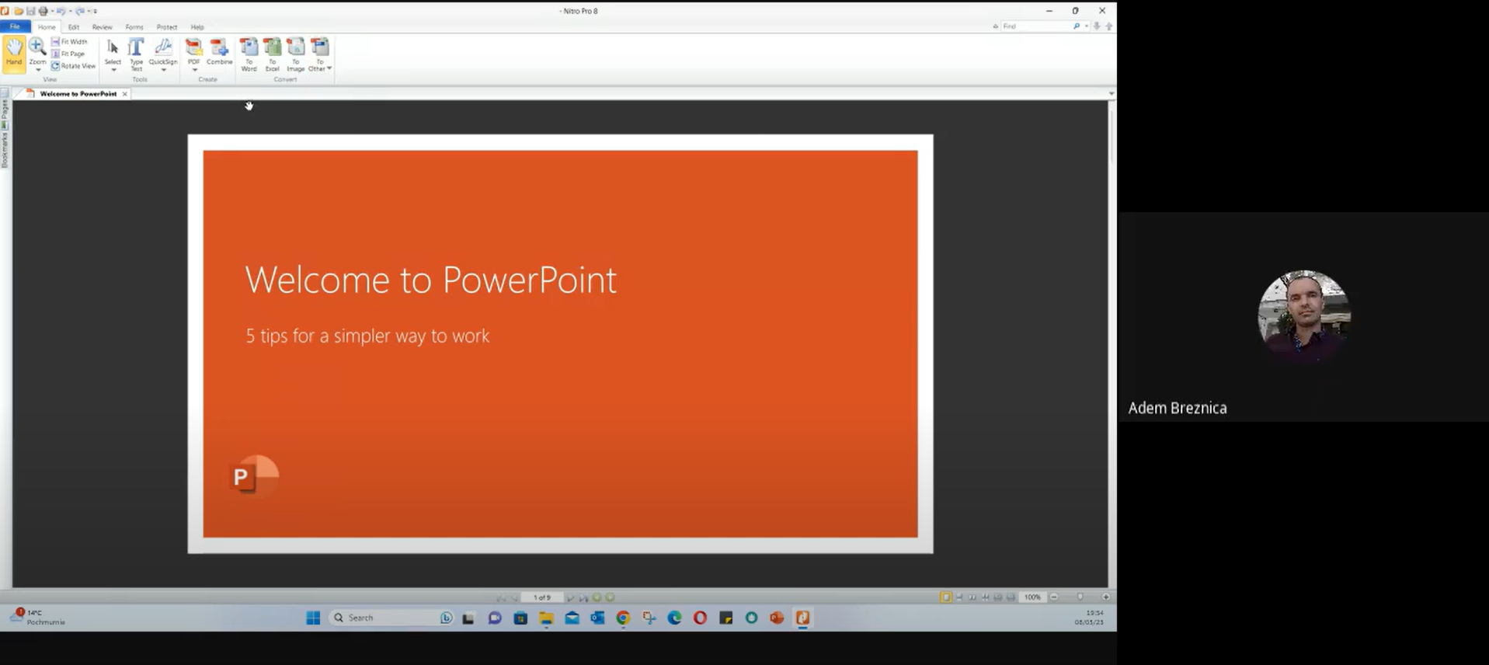This screenshot has width=1489, height=665.
Task: Open the Find options dropdown arrow
Action: pyautogui.click(x=1086, y=26)
